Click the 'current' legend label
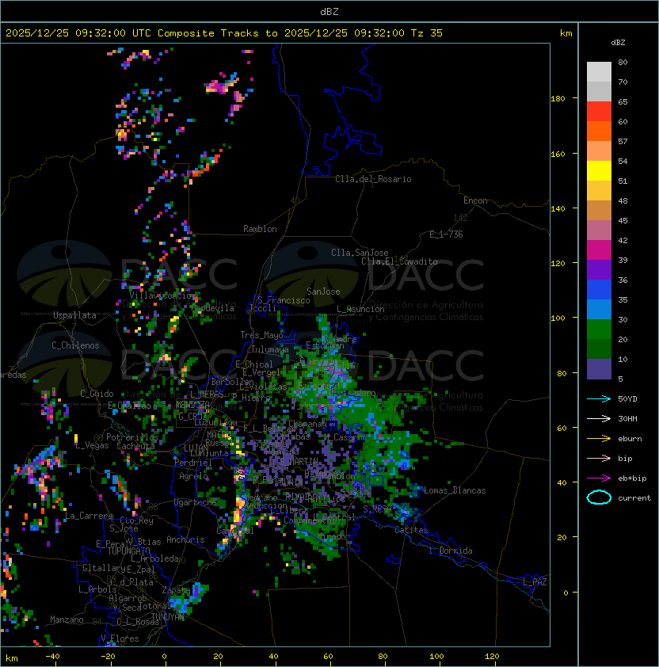This screenshot has height=667, width=659. 634,498
